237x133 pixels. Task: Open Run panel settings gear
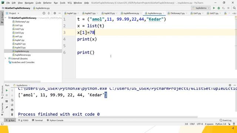tap(230, 85)
